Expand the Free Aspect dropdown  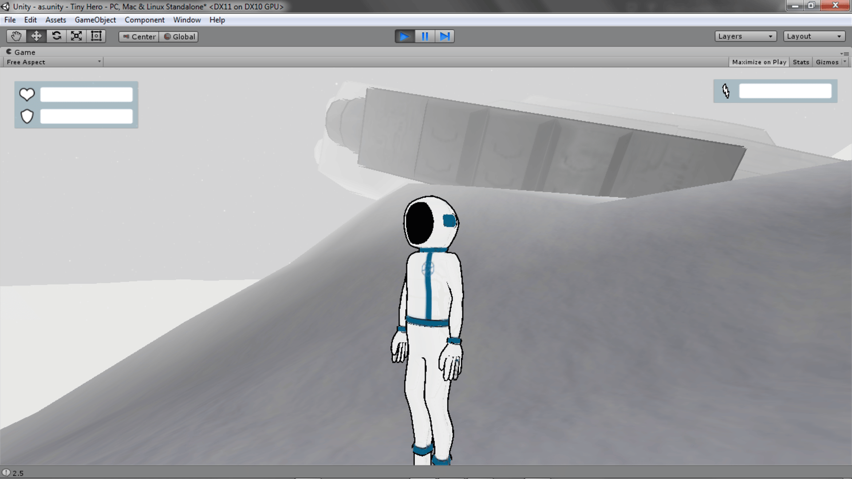point(53,62)
